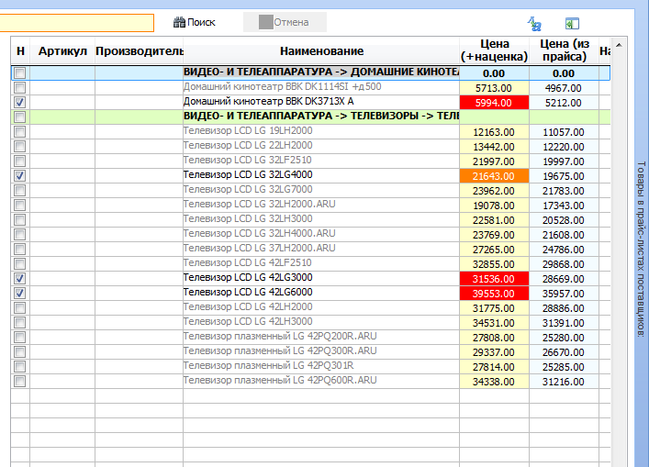Click the translate letters toolbar icon
Image resolution: width=649 pixels, height=467 pixels.
534,24
